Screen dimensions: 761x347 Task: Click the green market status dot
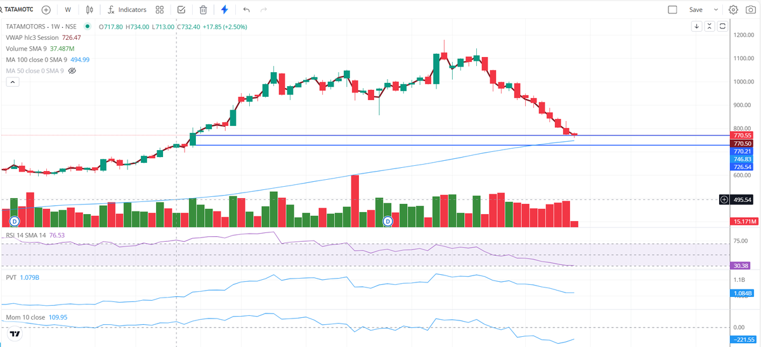tap(87, 27)
